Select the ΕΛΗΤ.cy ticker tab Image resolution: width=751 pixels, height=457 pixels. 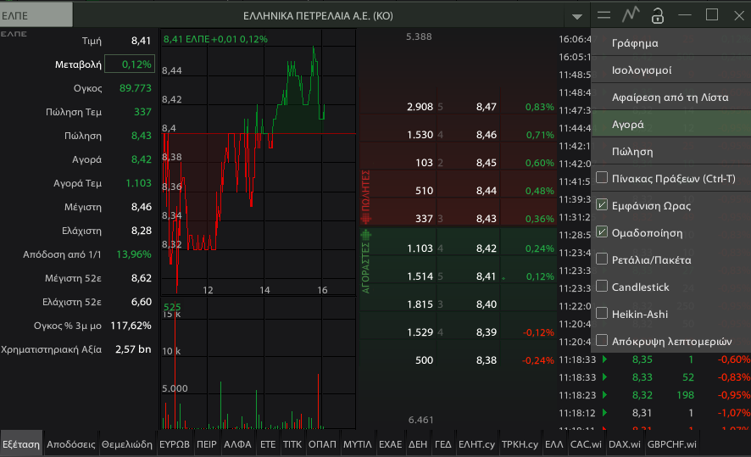476,444
